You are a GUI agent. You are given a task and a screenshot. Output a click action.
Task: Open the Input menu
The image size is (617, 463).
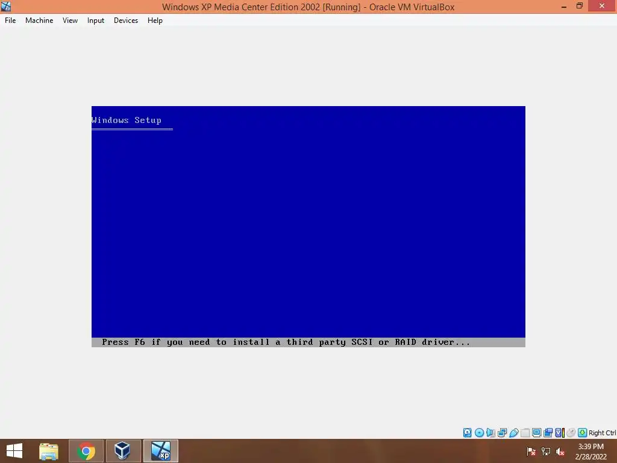pyautogui.click(x=96, y=20)
